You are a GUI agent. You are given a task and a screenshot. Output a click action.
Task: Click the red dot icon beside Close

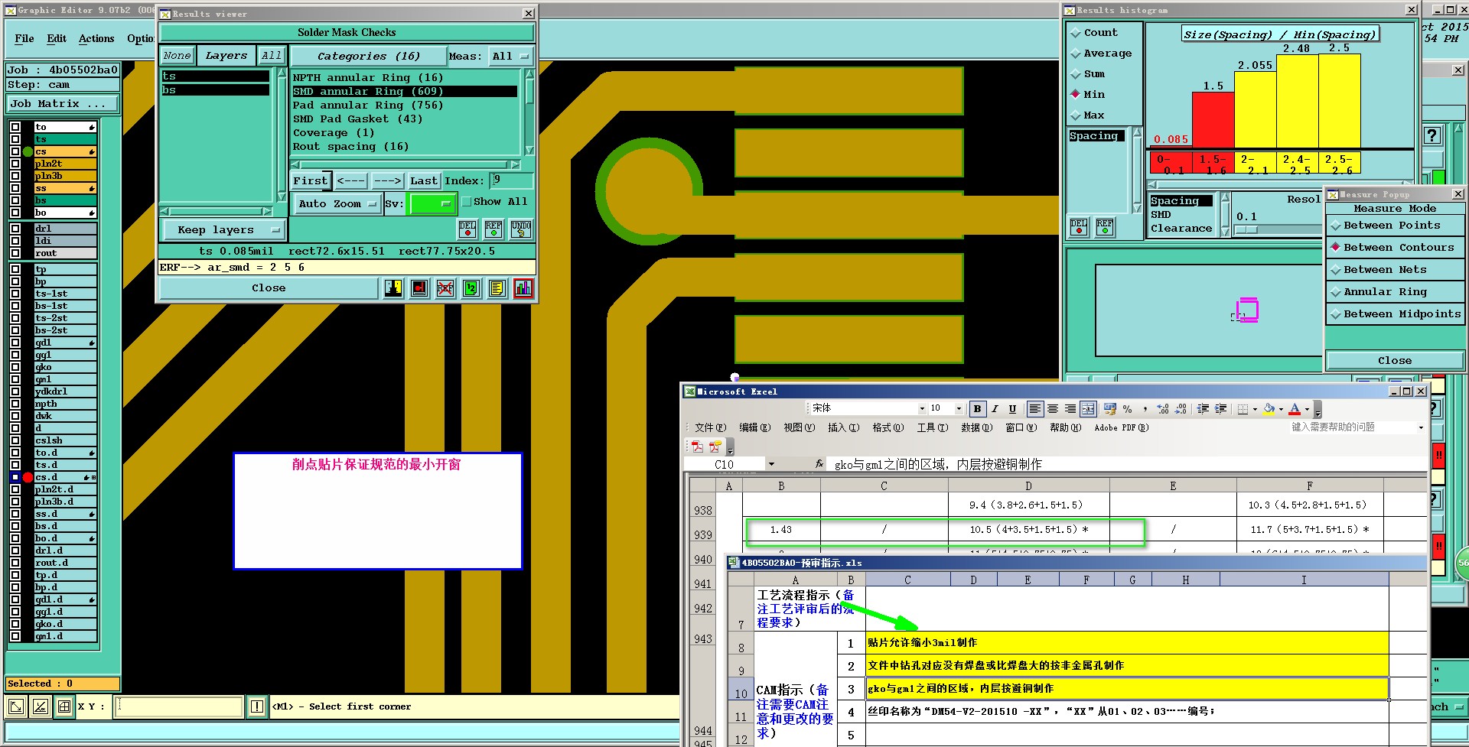tap(419, 288)
